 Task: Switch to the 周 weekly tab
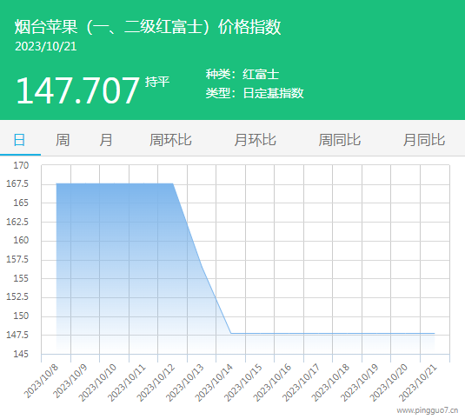[63, 140]
